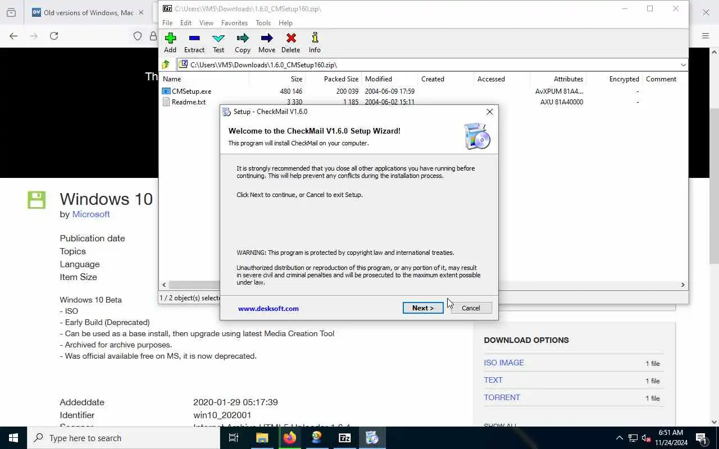The image size is (719, 449).
Task: Click the 7-Zip horizontal scrollbar right arrow
Action: coord(683,285)
